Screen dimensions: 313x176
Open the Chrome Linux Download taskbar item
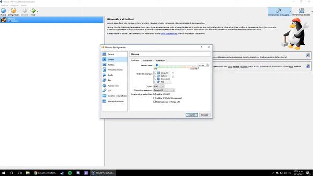[45, 173]
